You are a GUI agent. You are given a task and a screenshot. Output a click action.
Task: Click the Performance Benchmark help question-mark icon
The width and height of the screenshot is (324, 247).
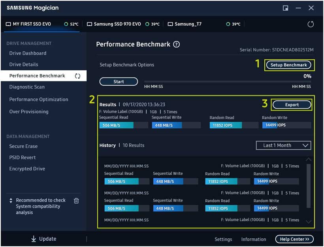(176, 44)
